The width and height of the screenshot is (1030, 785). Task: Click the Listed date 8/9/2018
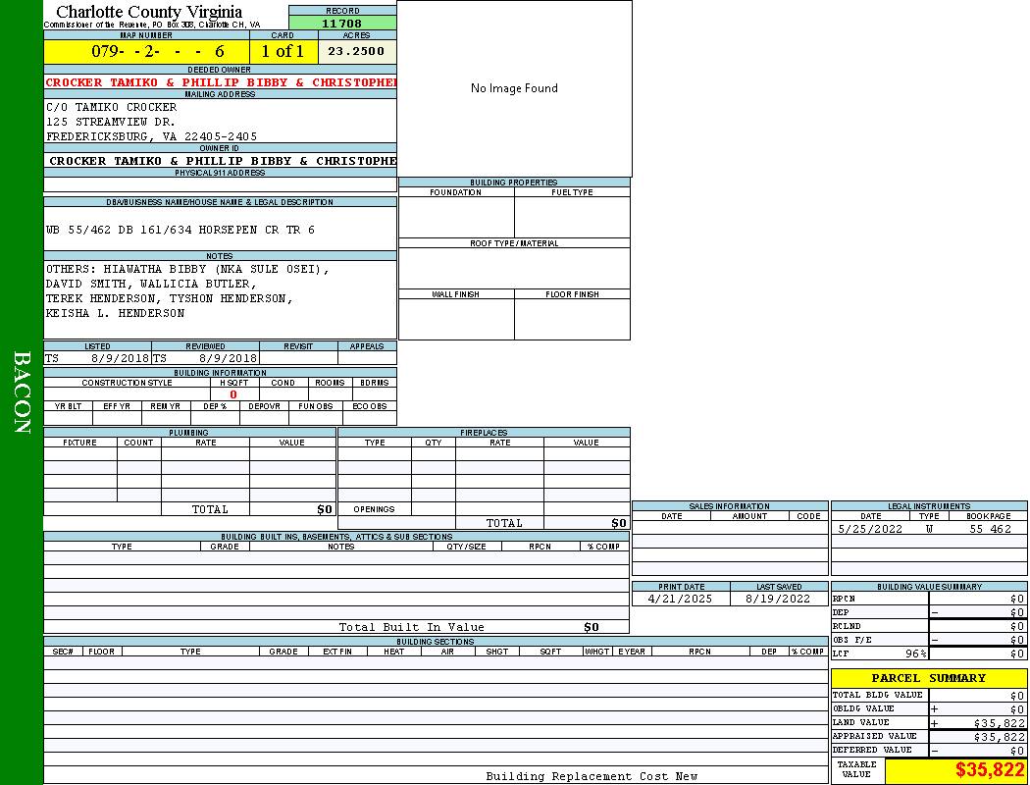click(x=120, y=358)
